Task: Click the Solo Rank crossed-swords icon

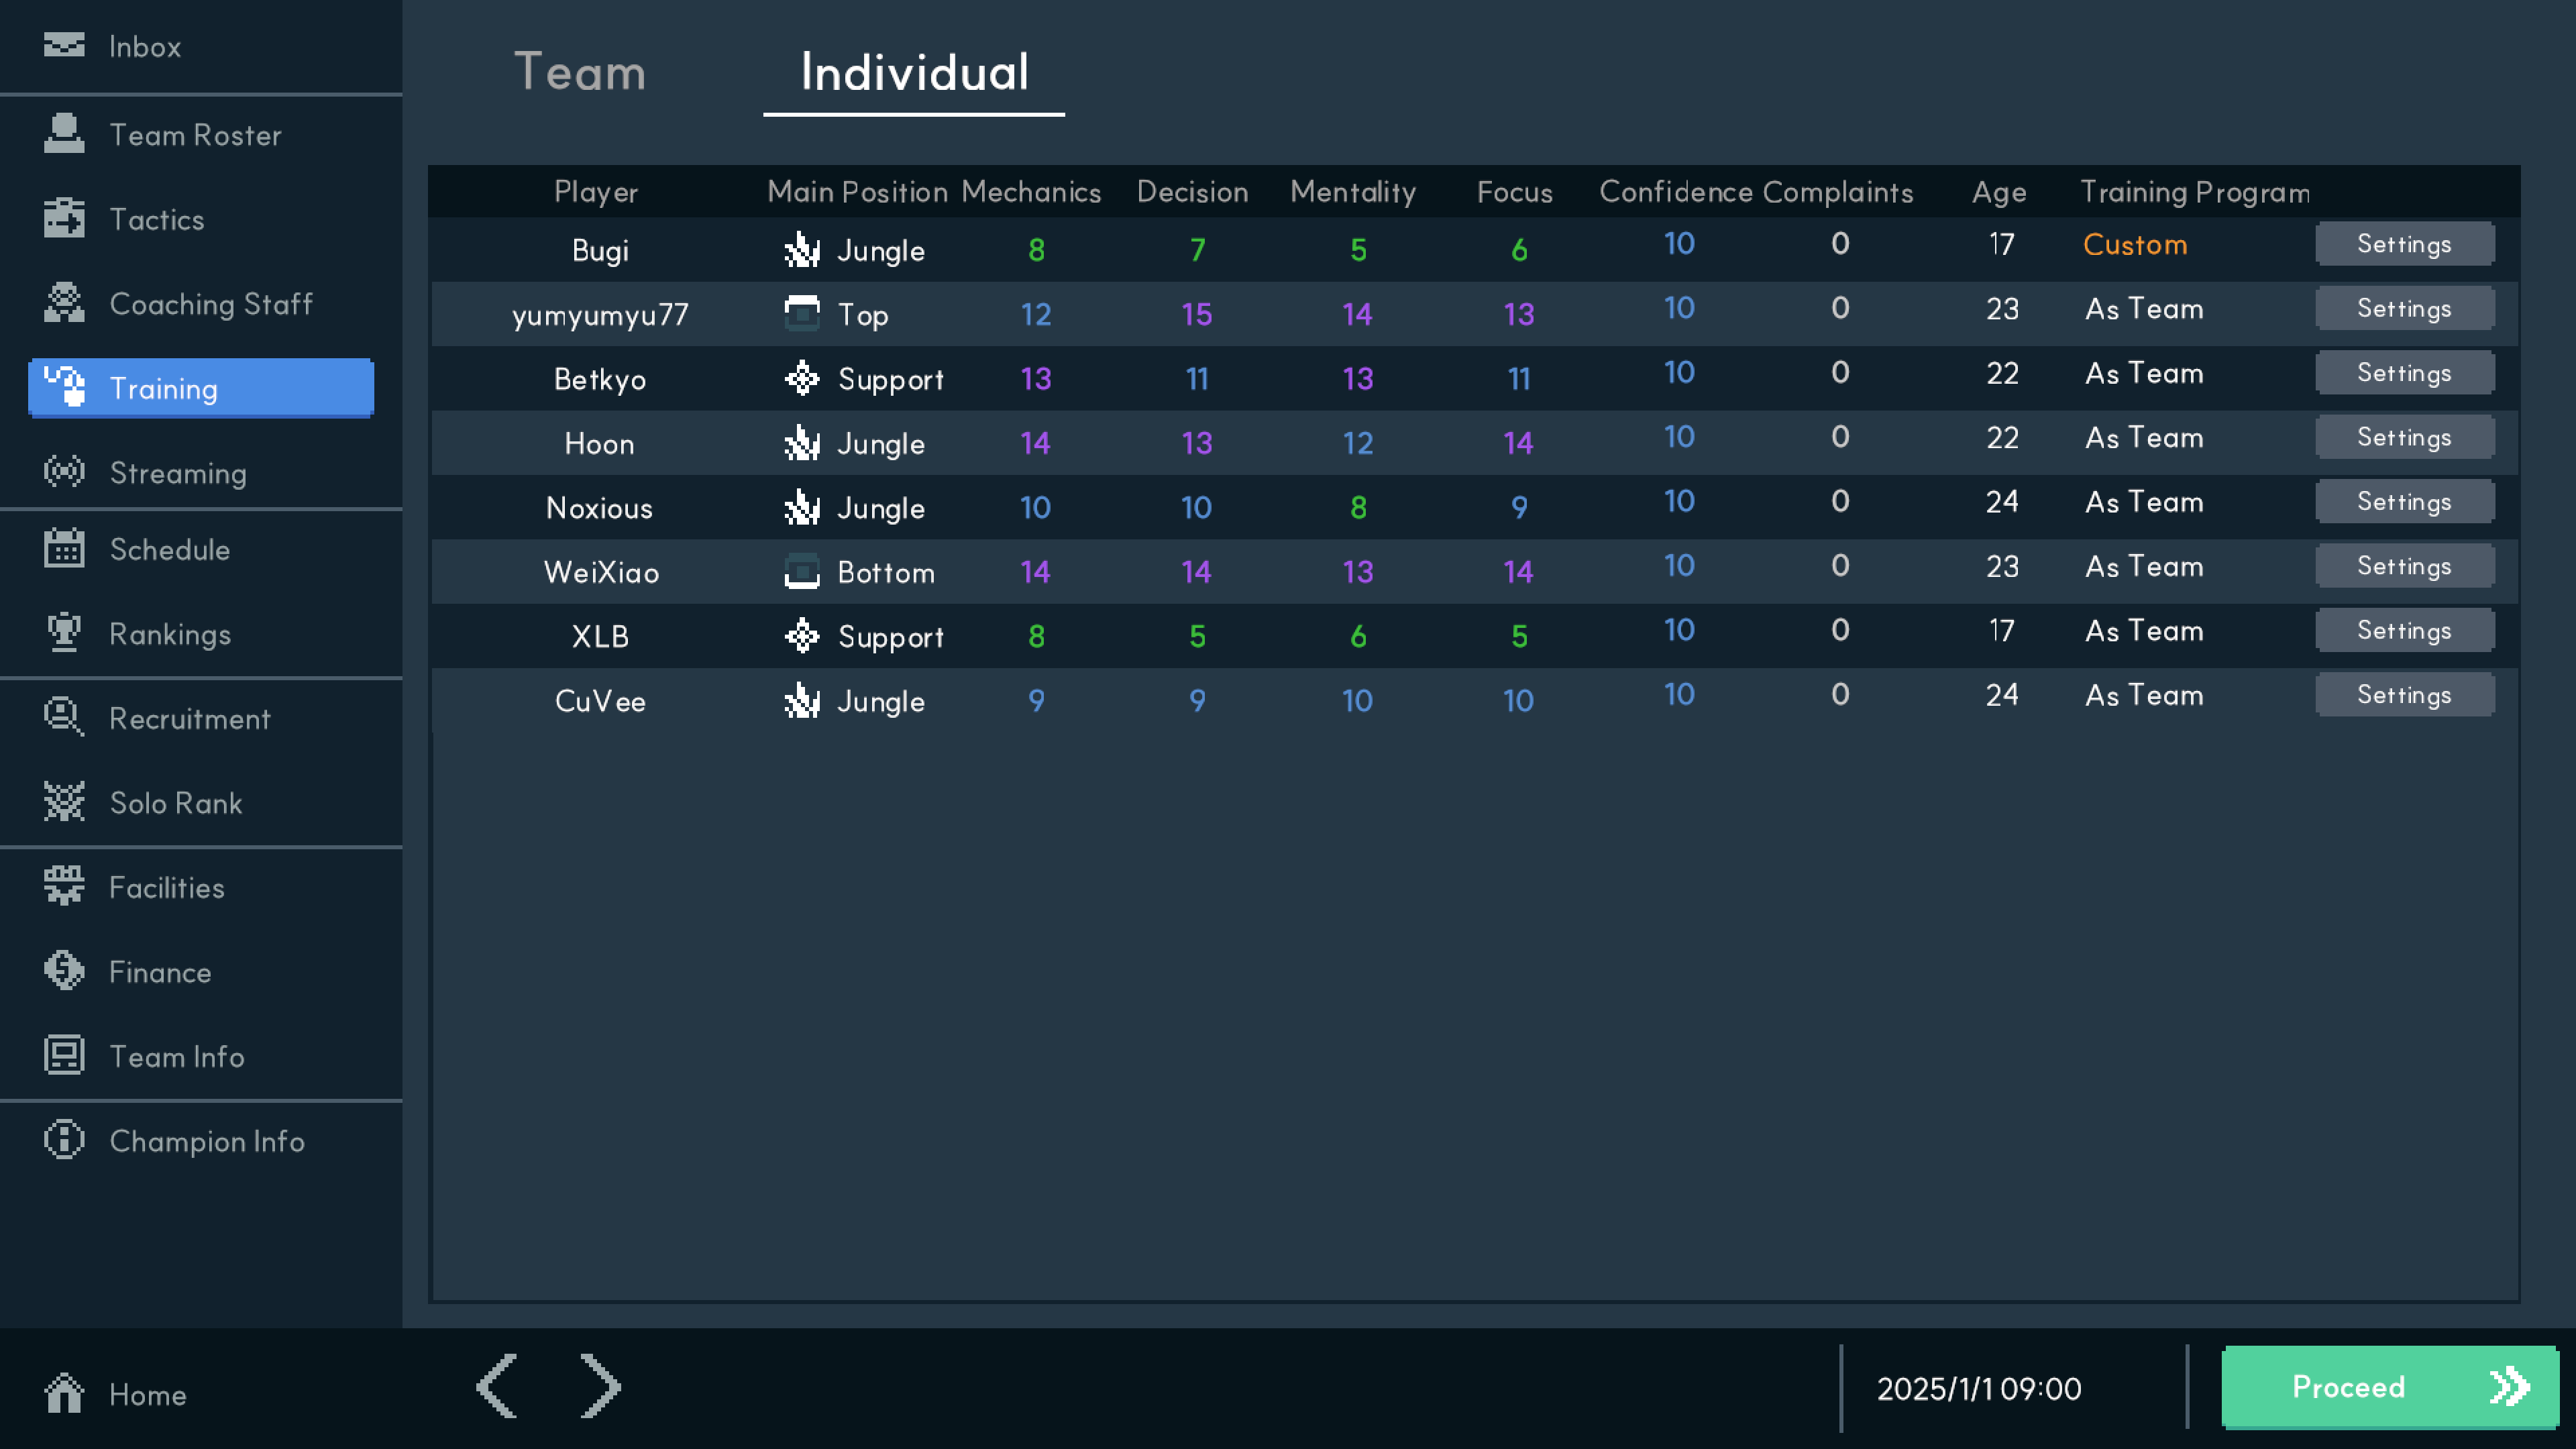Action: click(64, 801)
